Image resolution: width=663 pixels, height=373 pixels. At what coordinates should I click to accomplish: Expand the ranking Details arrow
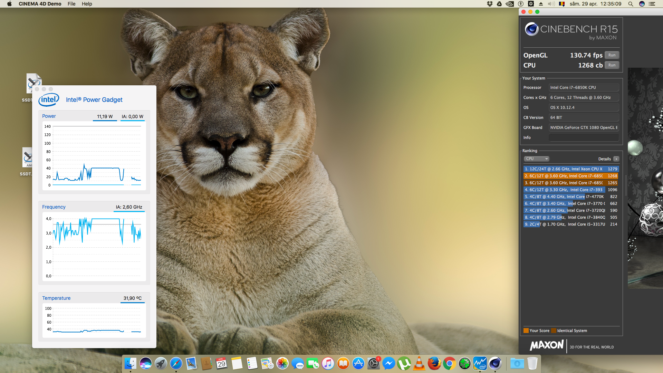616,159
